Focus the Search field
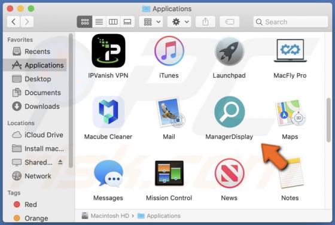 pyautogui.click(x=291, y=22)
